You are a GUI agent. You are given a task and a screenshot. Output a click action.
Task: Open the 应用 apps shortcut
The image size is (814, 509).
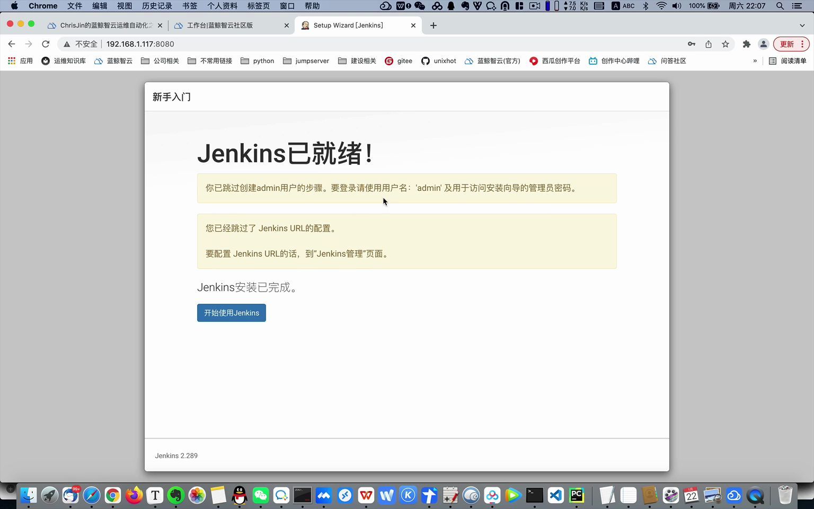(x=21, y=61)
